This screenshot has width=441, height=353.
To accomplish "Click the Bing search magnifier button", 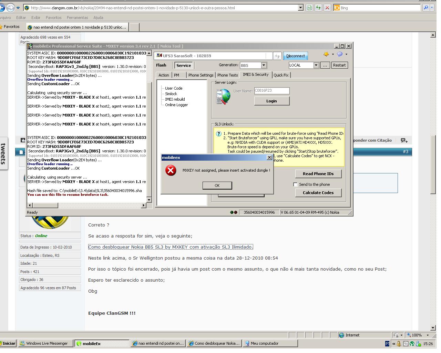I will [x=426, y=8].
